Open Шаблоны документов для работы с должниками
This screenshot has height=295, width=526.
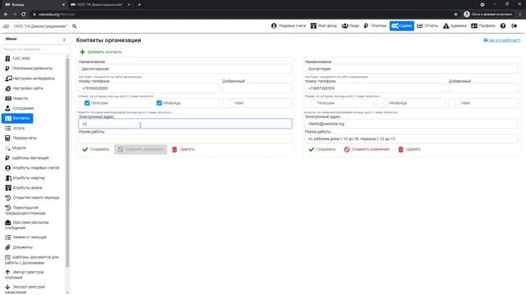pos(32,260)
